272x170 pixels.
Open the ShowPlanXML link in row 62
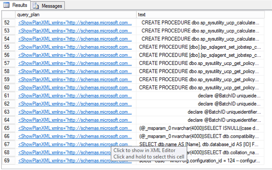coord(75,104)
